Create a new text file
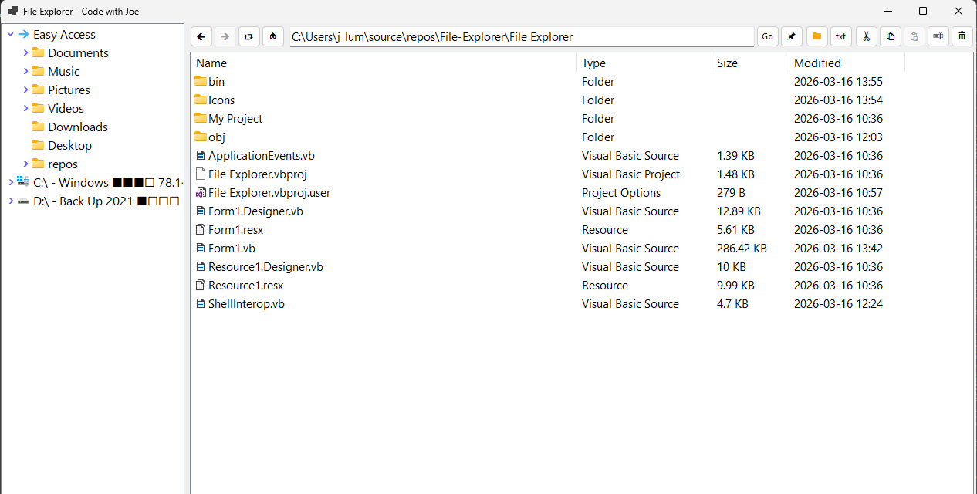This screenshot has width=977, height=494. click(x=840, y=36)
